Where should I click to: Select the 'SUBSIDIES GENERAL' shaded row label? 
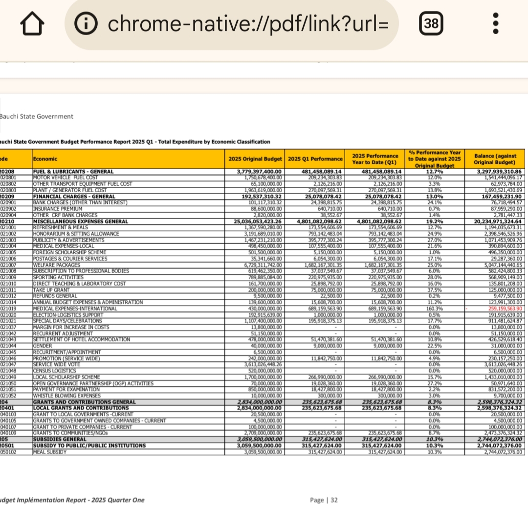(x=60, y=440)
